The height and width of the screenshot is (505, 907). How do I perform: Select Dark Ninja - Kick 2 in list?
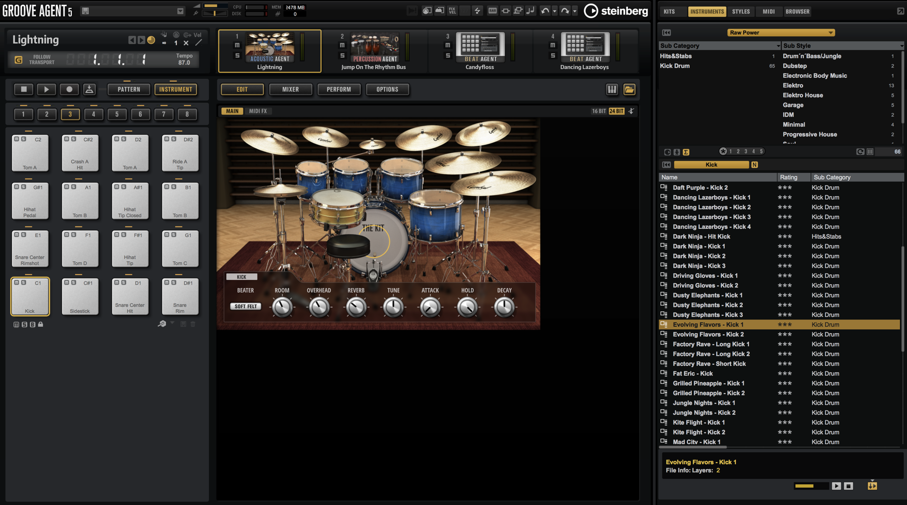point(699,256)
